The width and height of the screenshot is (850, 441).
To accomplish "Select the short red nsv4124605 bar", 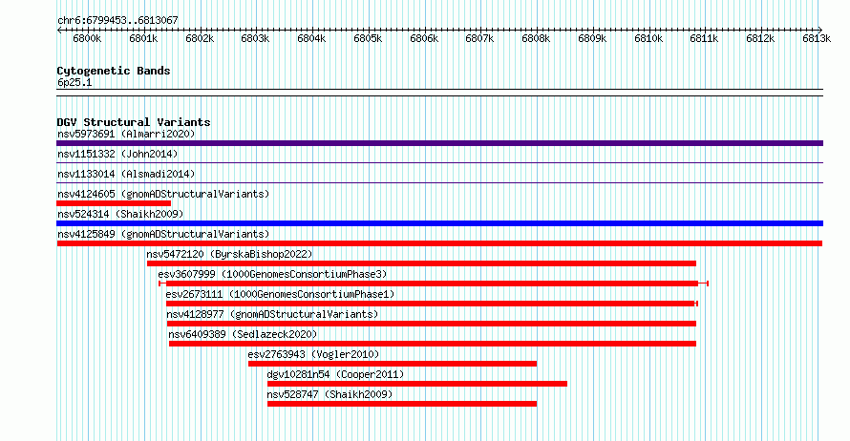I will (114, 203).
